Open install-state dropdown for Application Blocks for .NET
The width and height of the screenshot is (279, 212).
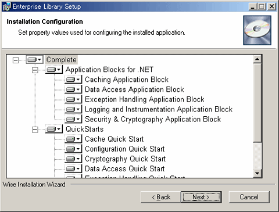(54, 70)
